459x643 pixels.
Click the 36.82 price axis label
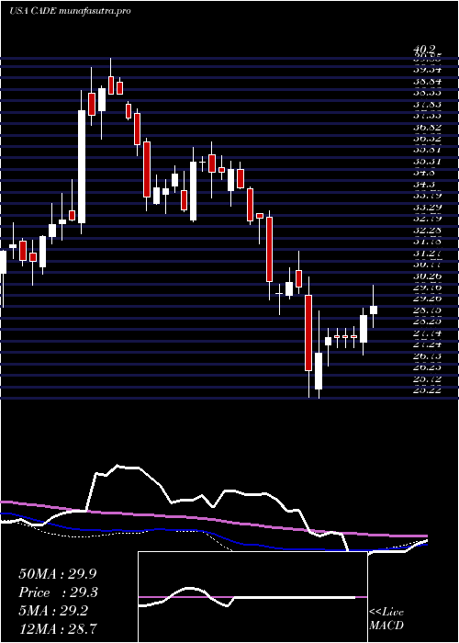tap(428, 128)
